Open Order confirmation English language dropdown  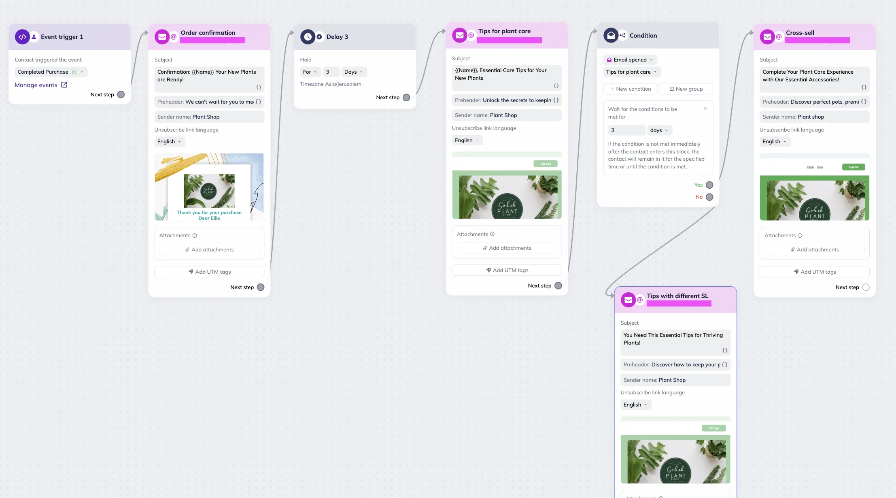click(170, 142)
